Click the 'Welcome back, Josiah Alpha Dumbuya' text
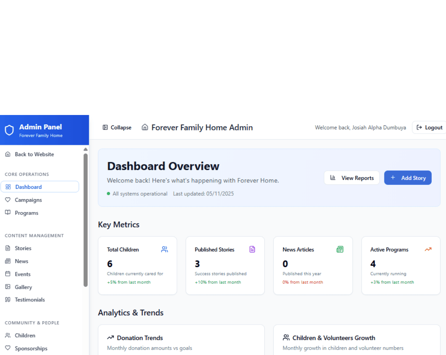The width and height of the screenshot is (446, 355). 360,127
